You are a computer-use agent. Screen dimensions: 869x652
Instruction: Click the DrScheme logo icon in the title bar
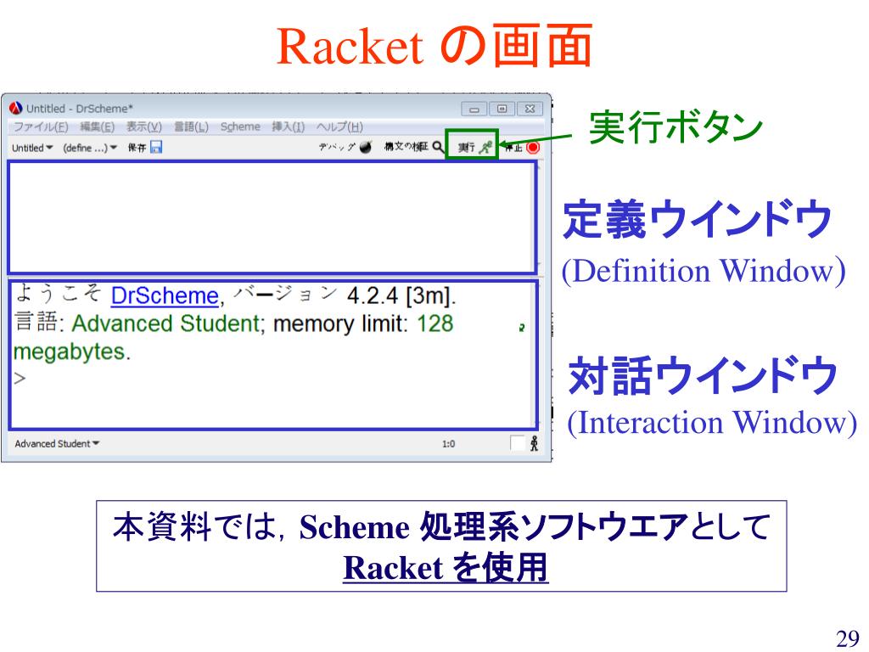click(x=15, y=108)
